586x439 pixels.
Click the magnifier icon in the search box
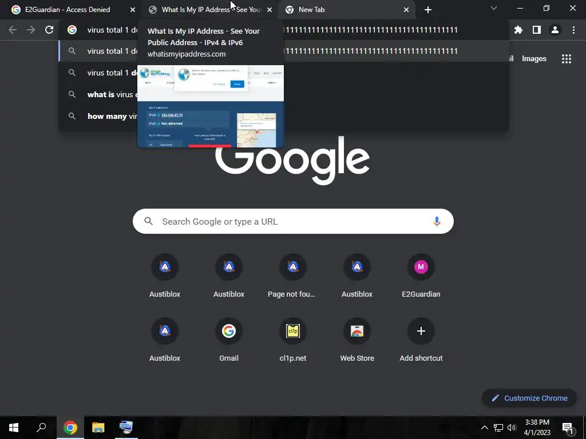tap(149, 221)
